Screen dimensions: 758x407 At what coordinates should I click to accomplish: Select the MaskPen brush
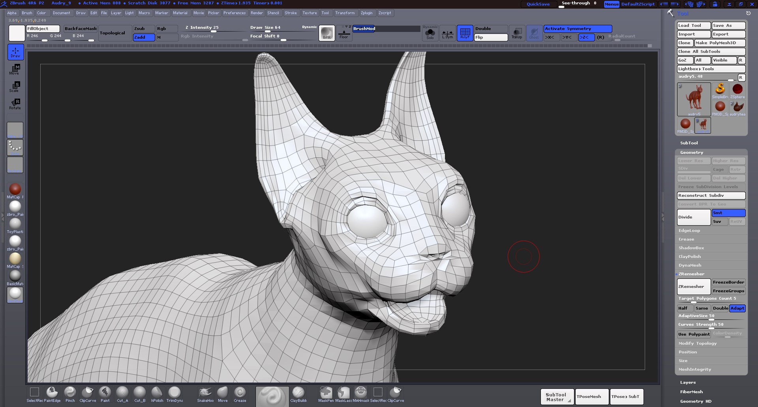click(x=326, y=393)
